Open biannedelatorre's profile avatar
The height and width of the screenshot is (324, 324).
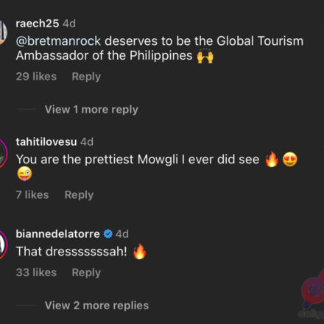[4, 244]
